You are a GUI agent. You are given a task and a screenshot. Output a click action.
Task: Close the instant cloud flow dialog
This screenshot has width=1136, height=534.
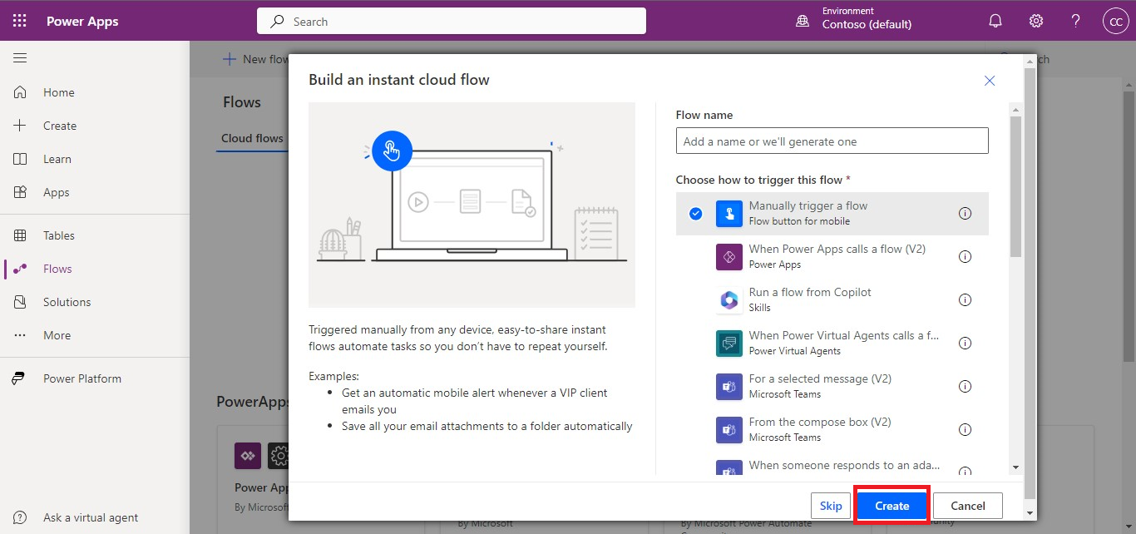pos(989,81)
